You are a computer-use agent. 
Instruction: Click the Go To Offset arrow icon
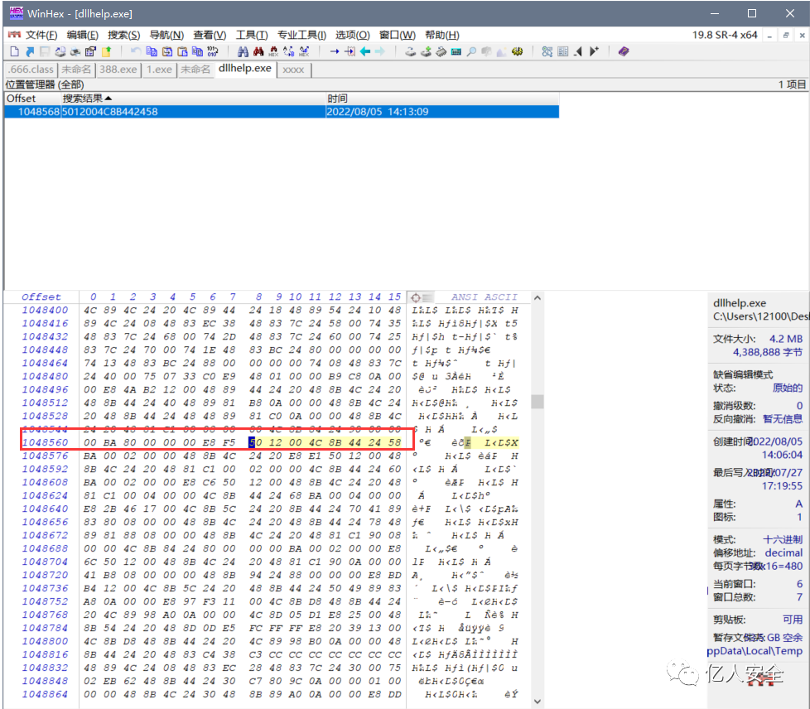click(335, 51)
